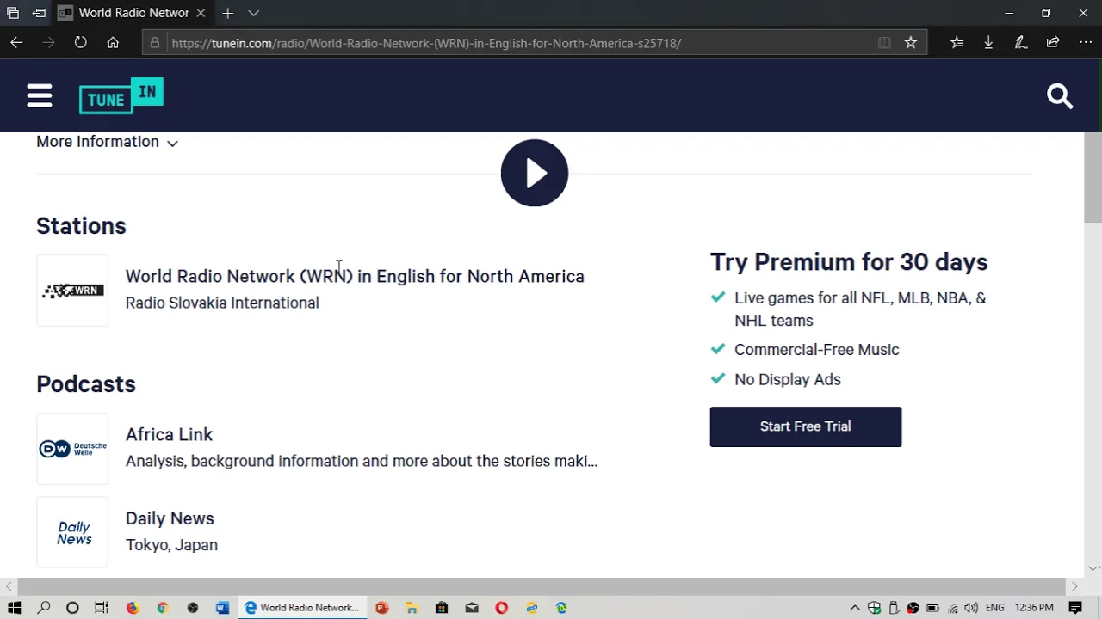Open the Windows Start menu

tap(15, 608)
